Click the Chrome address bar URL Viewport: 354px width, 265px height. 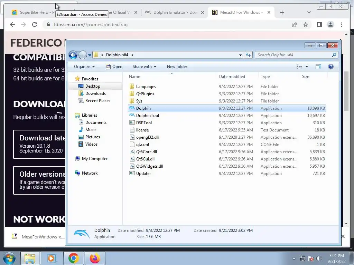pos(91,24)
